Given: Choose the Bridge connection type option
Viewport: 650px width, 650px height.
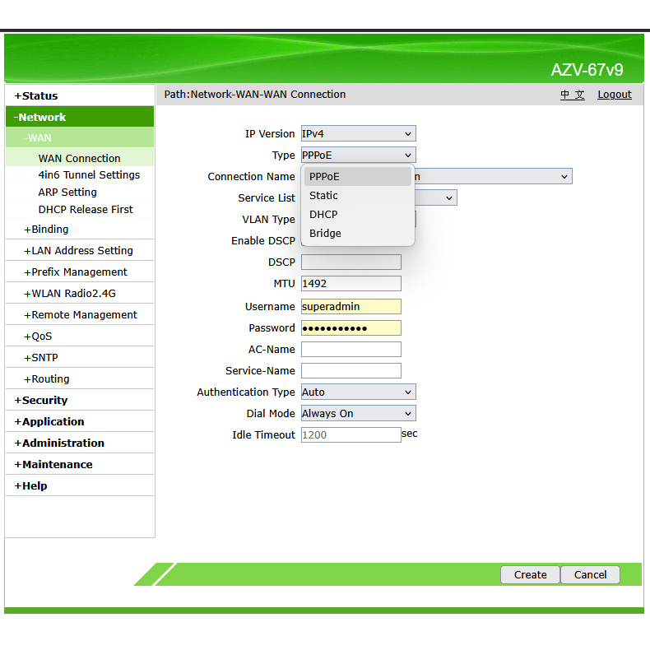Looking at the screenshot, I should tap(325, 234).
